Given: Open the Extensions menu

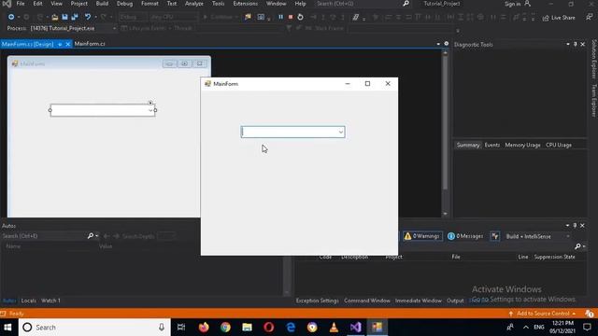Looking at the screenshot, I should [x=245, y=4].
